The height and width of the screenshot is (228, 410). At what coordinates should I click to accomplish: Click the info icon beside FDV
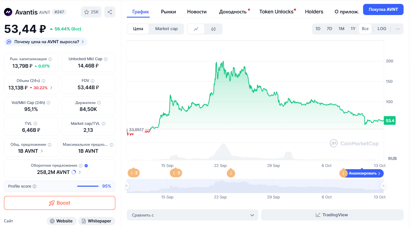point(92,81)
